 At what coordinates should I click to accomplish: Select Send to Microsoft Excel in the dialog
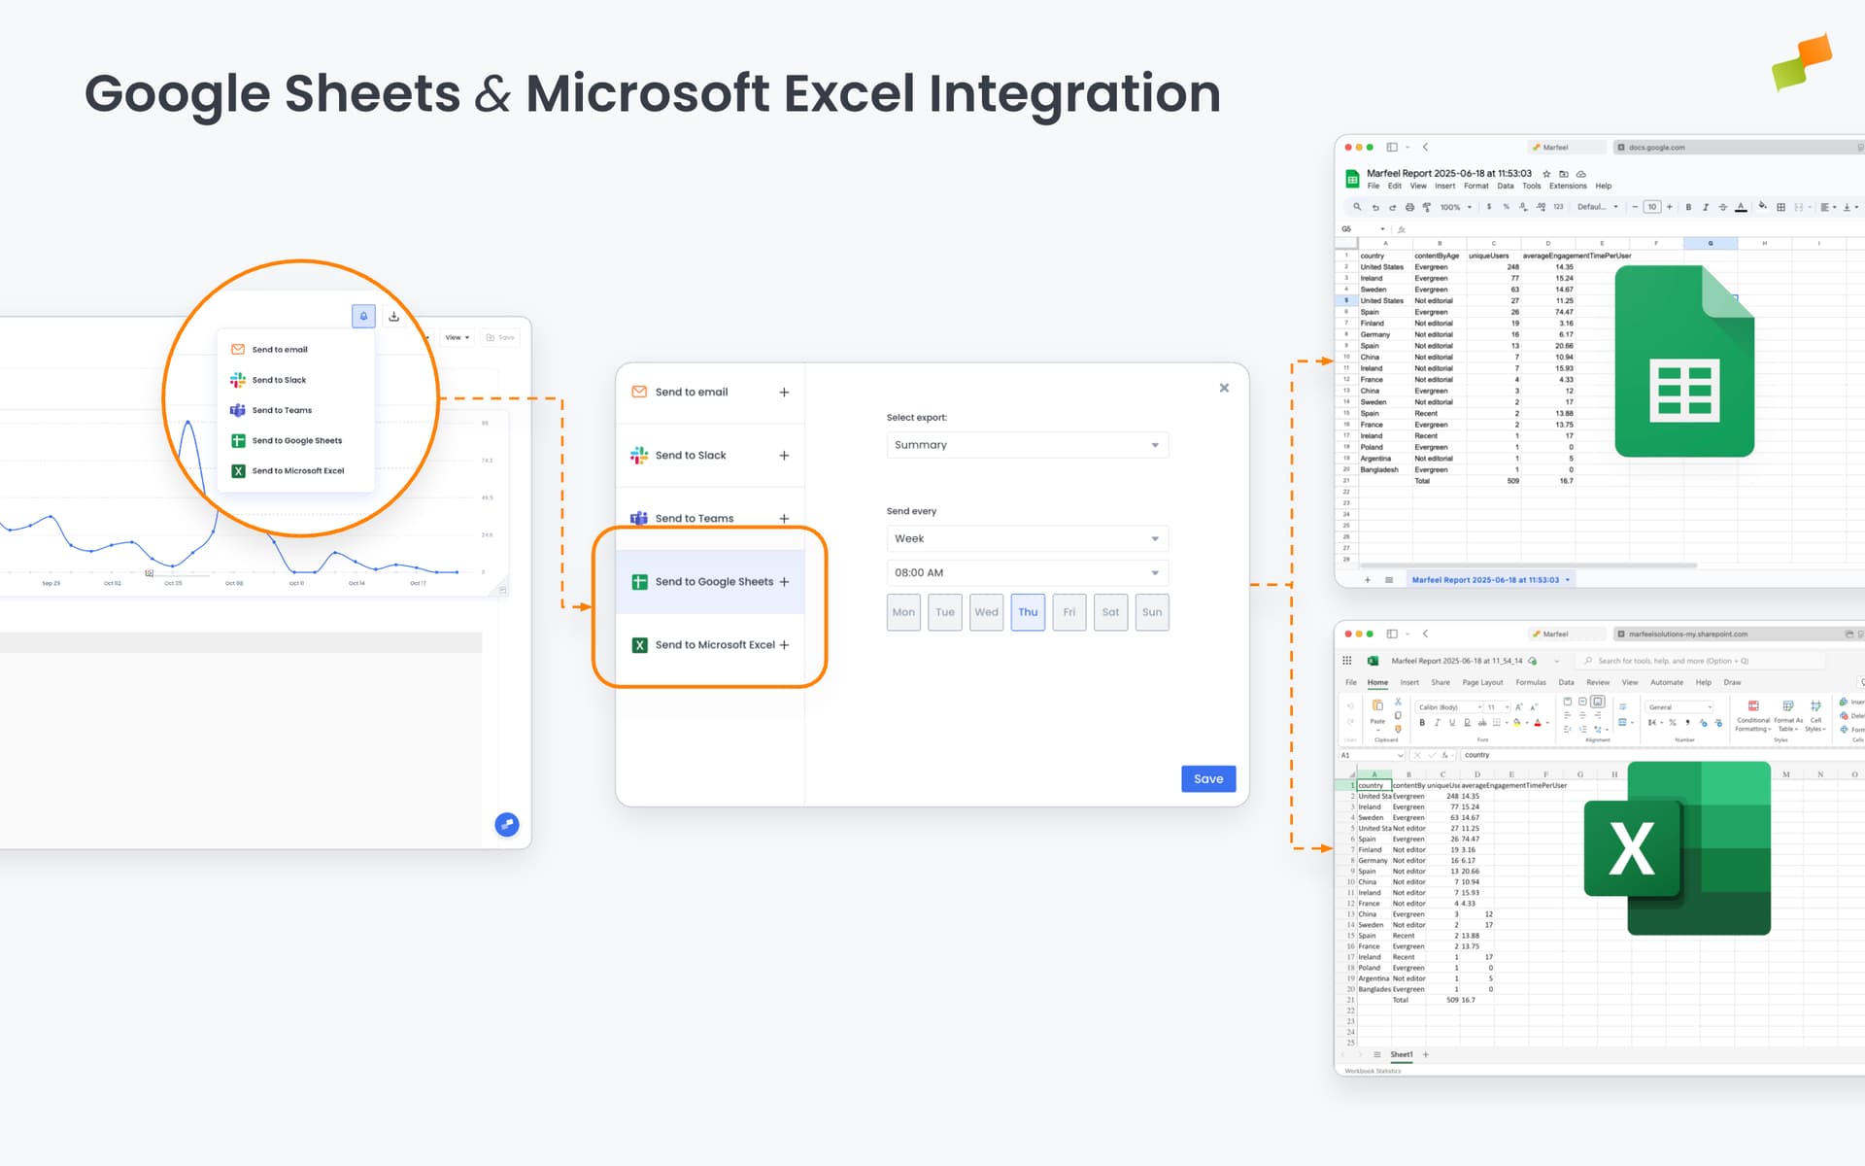[x=710, y=644]
